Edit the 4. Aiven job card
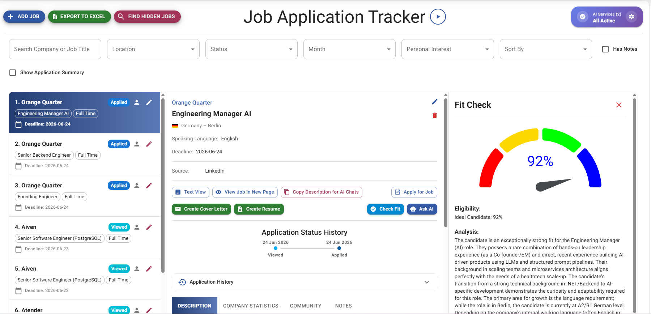The width and height of the screenshot is (651, 314). click(149, 227)
